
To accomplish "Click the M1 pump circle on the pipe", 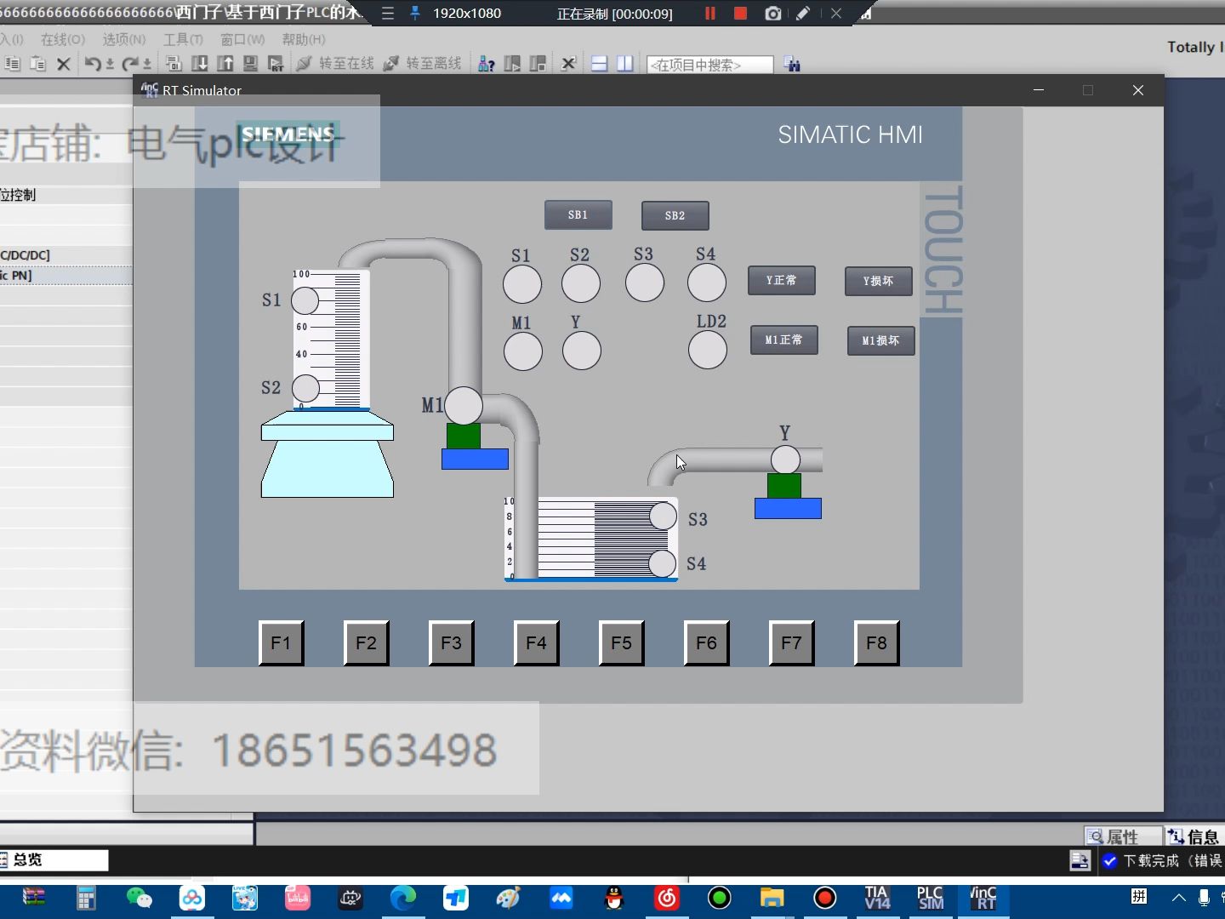I will tap(464, 406).
